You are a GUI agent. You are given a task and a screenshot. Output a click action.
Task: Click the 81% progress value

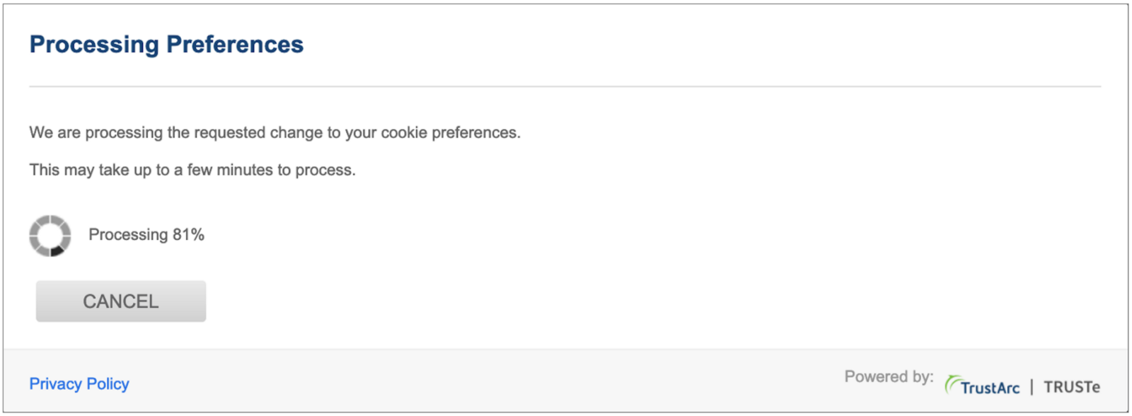[x=188, y=234]
